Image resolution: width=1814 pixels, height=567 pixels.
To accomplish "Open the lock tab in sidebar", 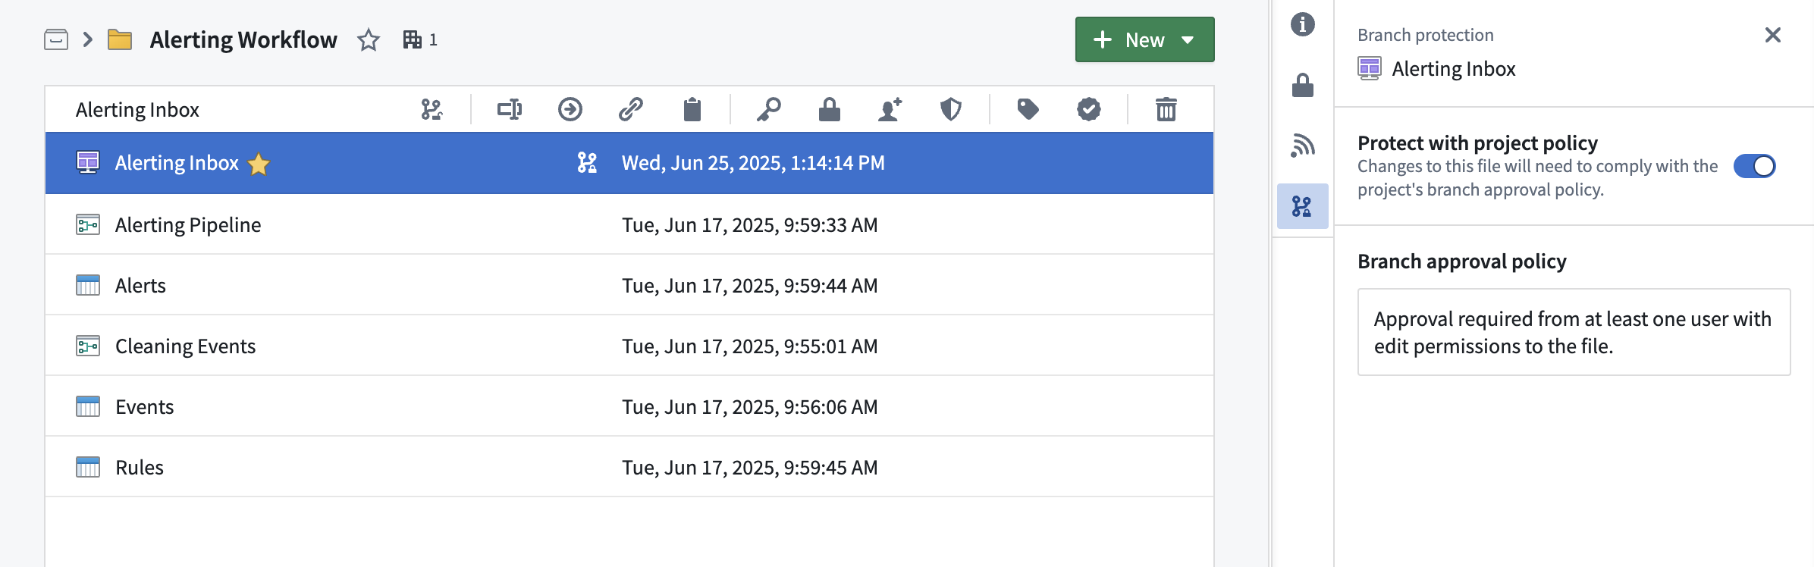I will coord(1302,86).
